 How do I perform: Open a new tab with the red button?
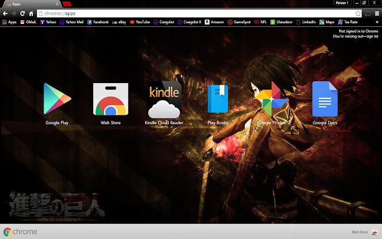pyautogui.click(x=66, y=4)
